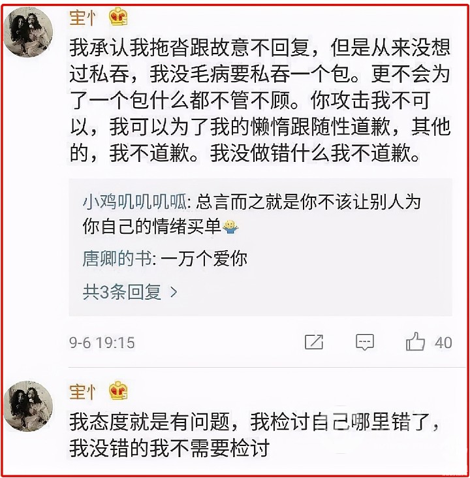This screenshot has width=470, height=478.
Task: Tap the crown badge beside top username
Action: click(x=118, y=17)
